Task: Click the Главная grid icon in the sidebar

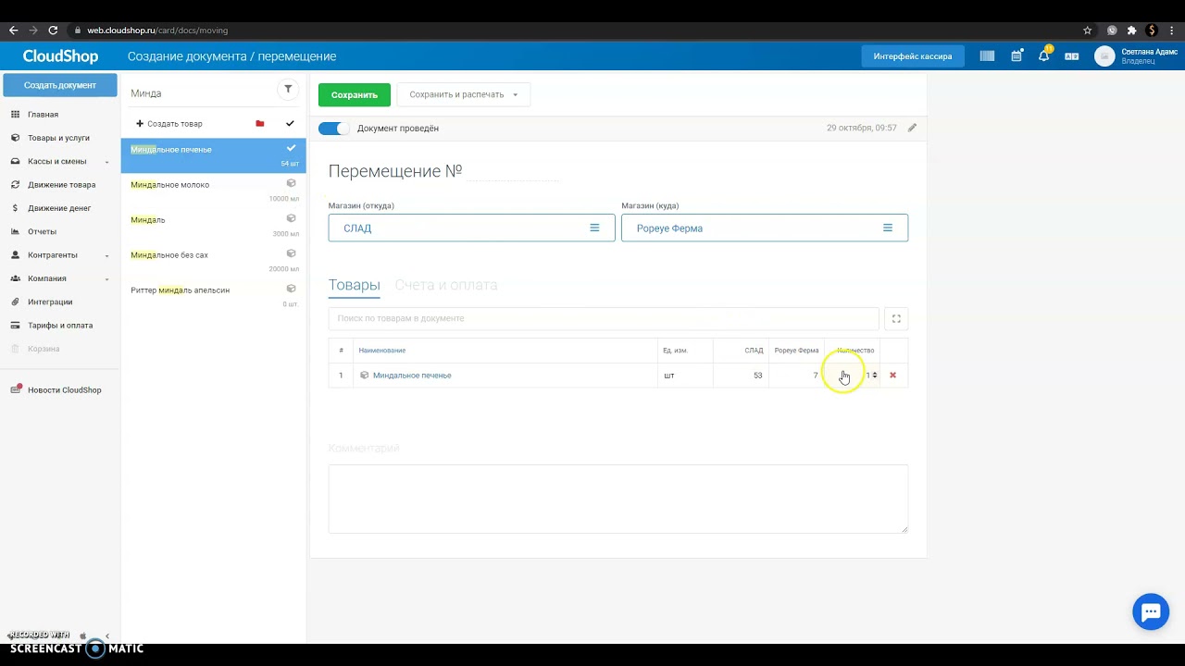Action: click(x=15, y=115)
